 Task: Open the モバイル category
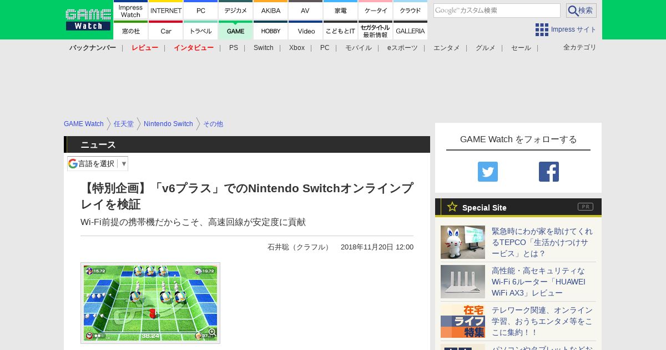point(359,48)
